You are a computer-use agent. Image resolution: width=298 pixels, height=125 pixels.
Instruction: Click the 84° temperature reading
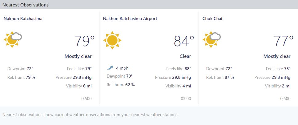click(184, 41)
